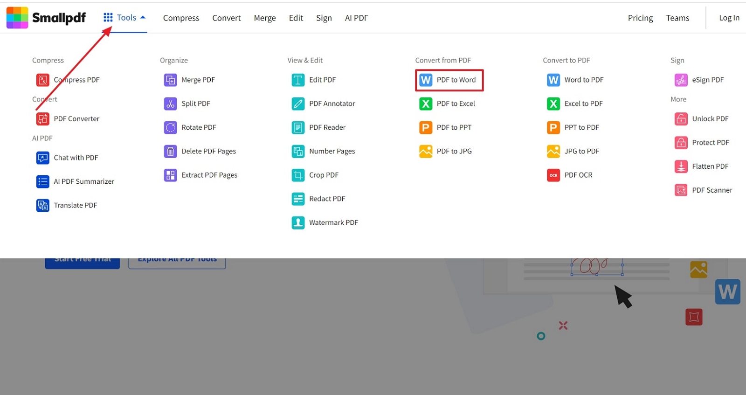
Task: Choose the Watermark PDF link text
Action: tap(334, 222)
